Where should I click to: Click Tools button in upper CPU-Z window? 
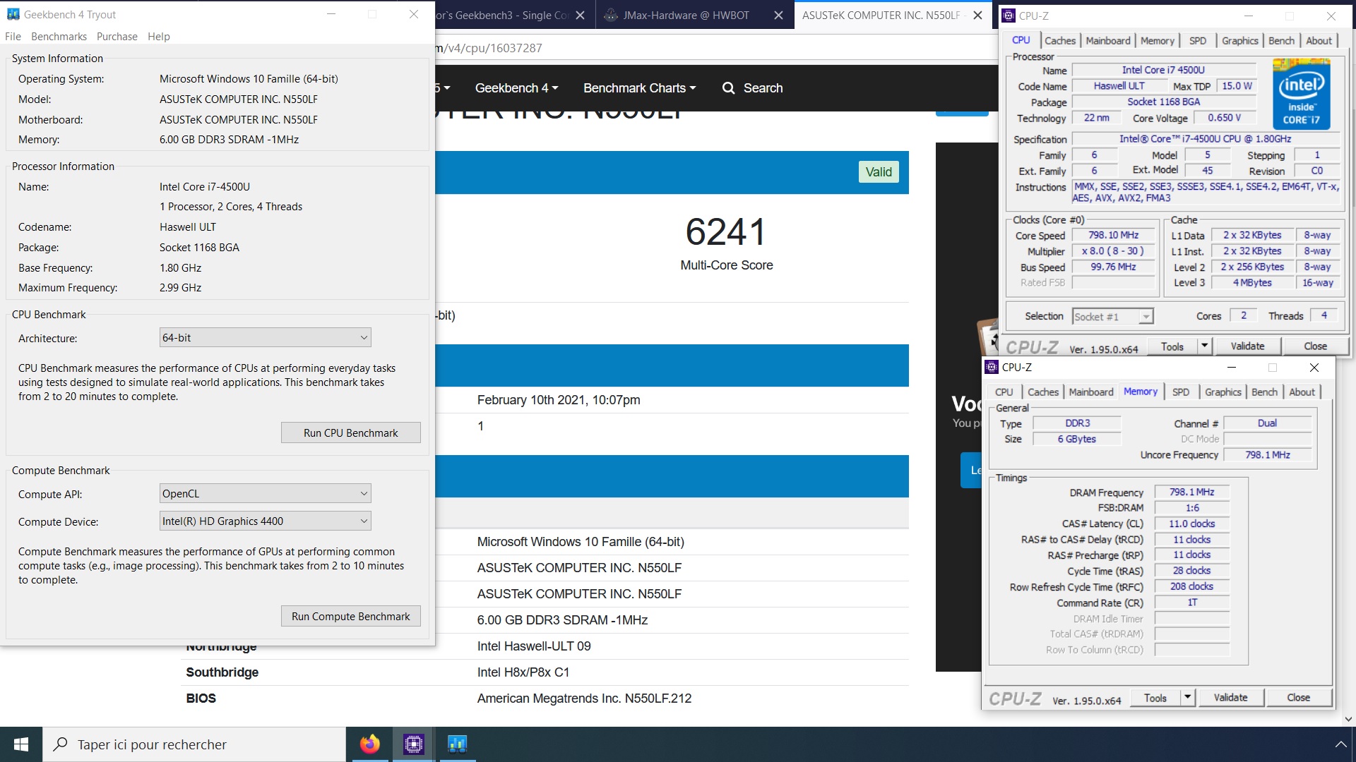[x=1172, y=346]
